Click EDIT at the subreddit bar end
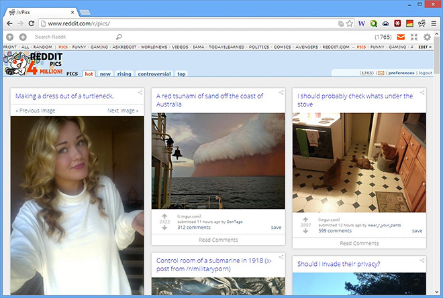This screenshot has height=298, width=443. [x=425, y=47]
